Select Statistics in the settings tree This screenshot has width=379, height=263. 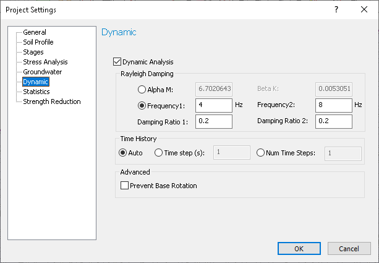(36, 92)
